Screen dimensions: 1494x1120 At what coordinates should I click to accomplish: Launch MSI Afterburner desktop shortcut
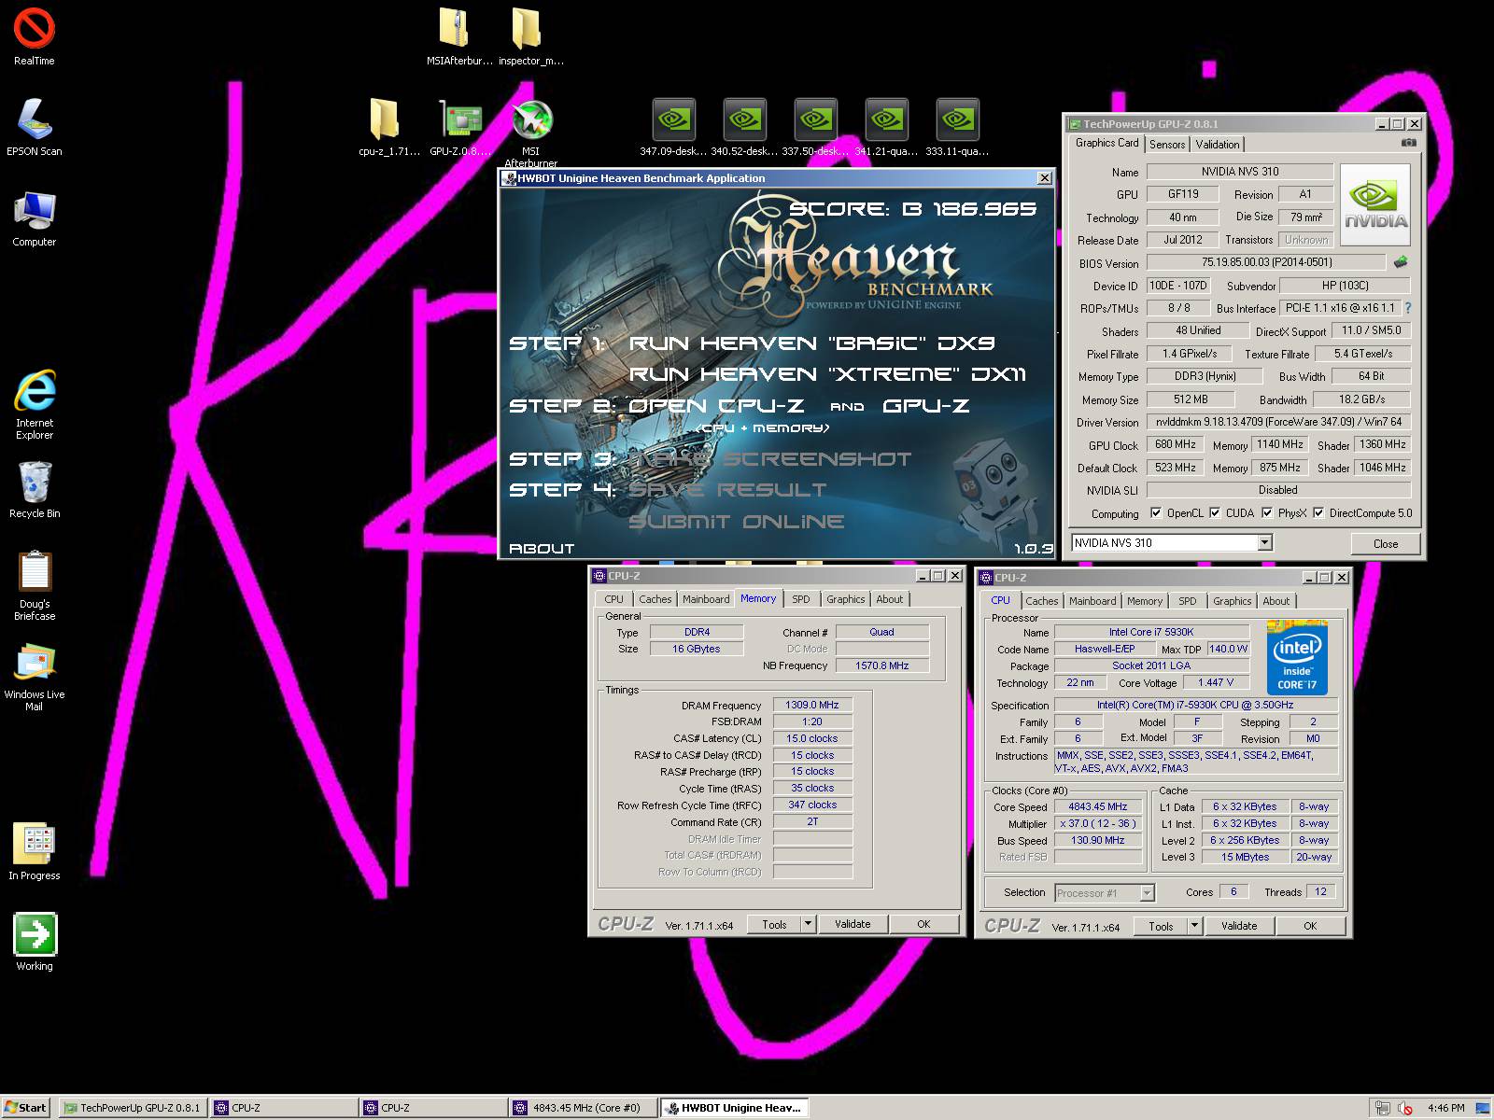coord(531,133)
